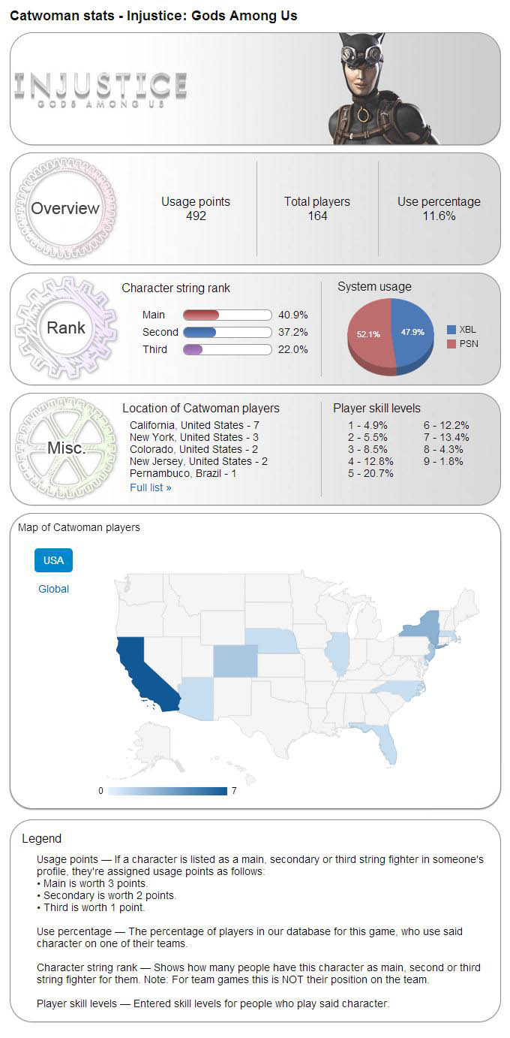Viewport: 510px width, 1038px height.
Task: Click the map color scale bar
Action: tap(166, 791)
